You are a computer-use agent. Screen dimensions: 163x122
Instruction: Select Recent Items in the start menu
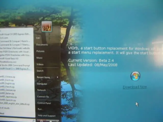pos(43,77)
